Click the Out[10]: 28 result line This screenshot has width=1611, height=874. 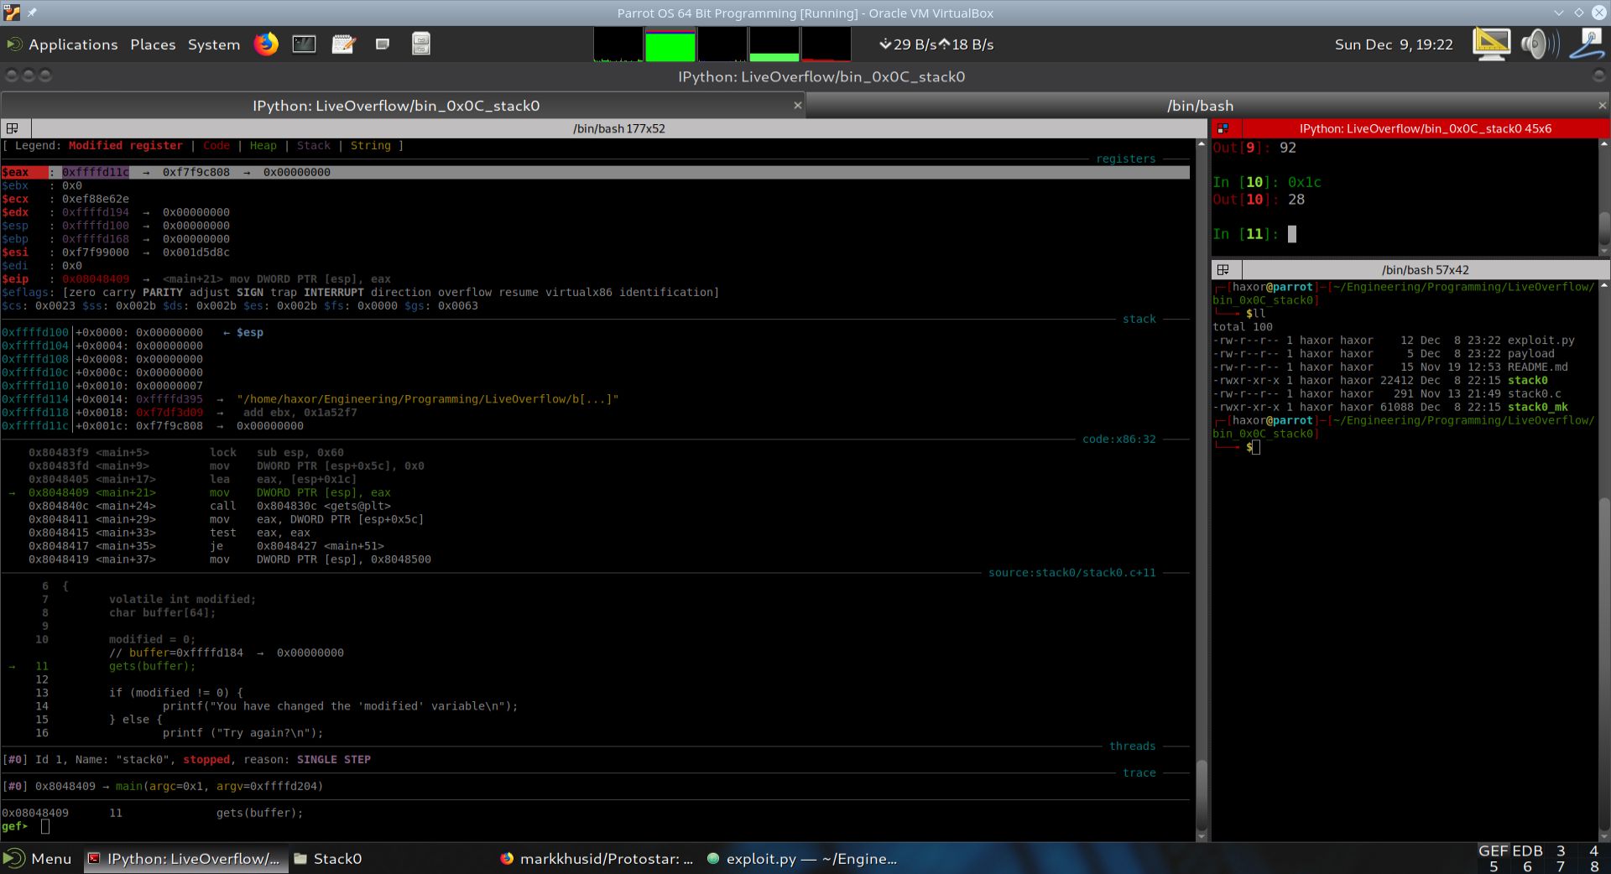[x=1259, y=200]
